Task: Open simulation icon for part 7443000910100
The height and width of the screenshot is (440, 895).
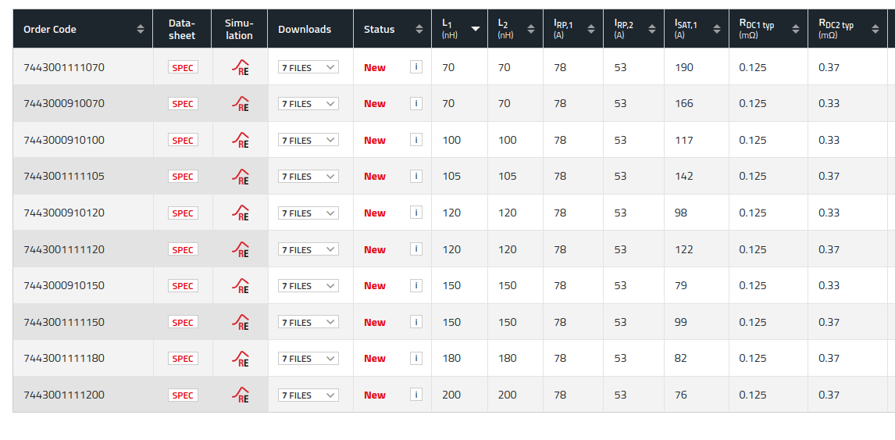Action: 241,140
